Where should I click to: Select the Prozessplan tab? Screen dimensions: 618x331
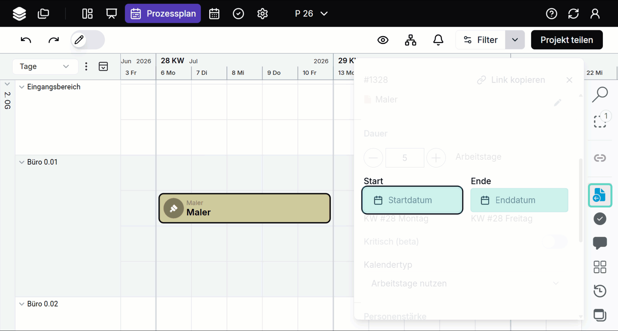pyautogui.click(x=163, y=14)
